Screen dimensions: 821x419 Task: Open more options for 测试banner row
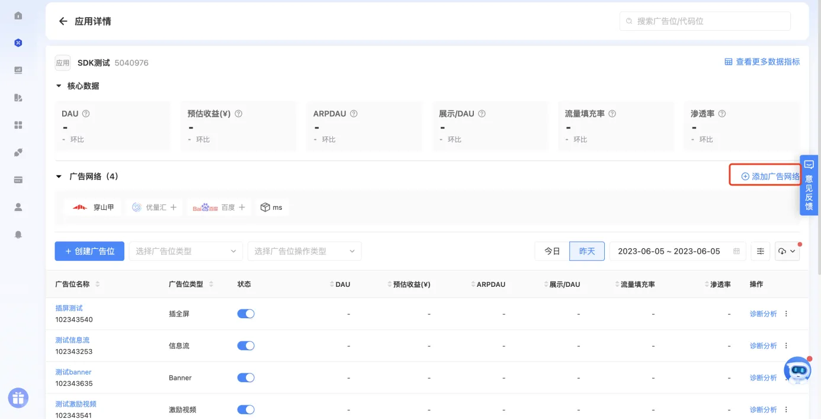pos(787,378)
